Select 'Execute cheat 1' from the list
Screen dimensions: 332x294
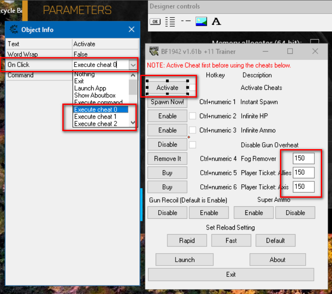95,116
